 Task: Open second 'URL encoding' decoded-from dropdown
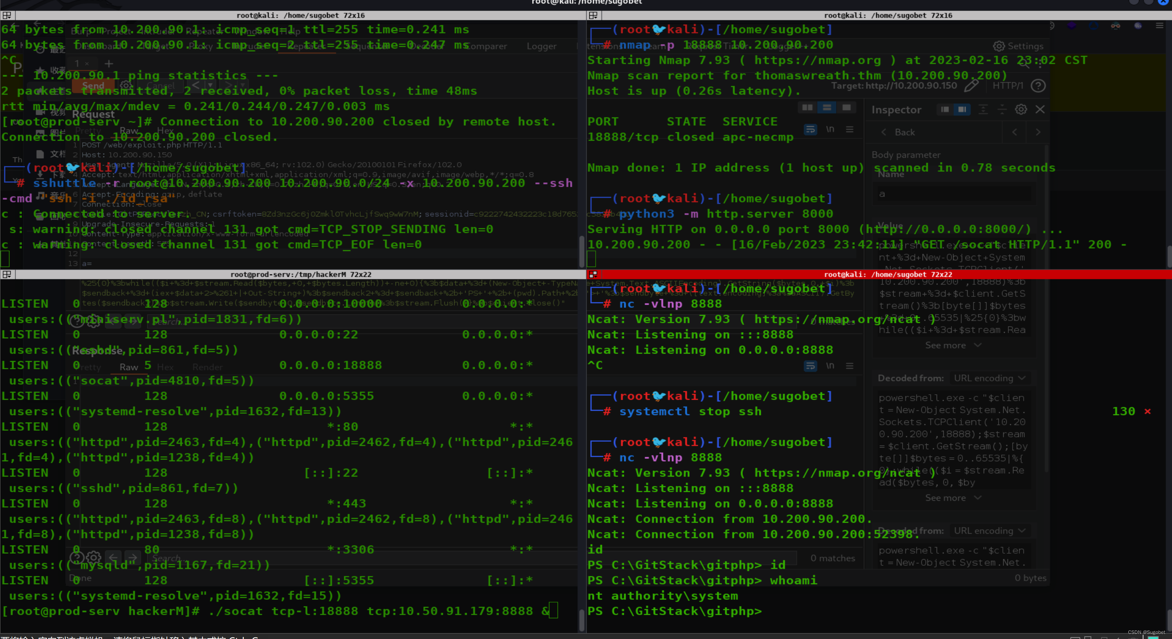coord(990,531)
